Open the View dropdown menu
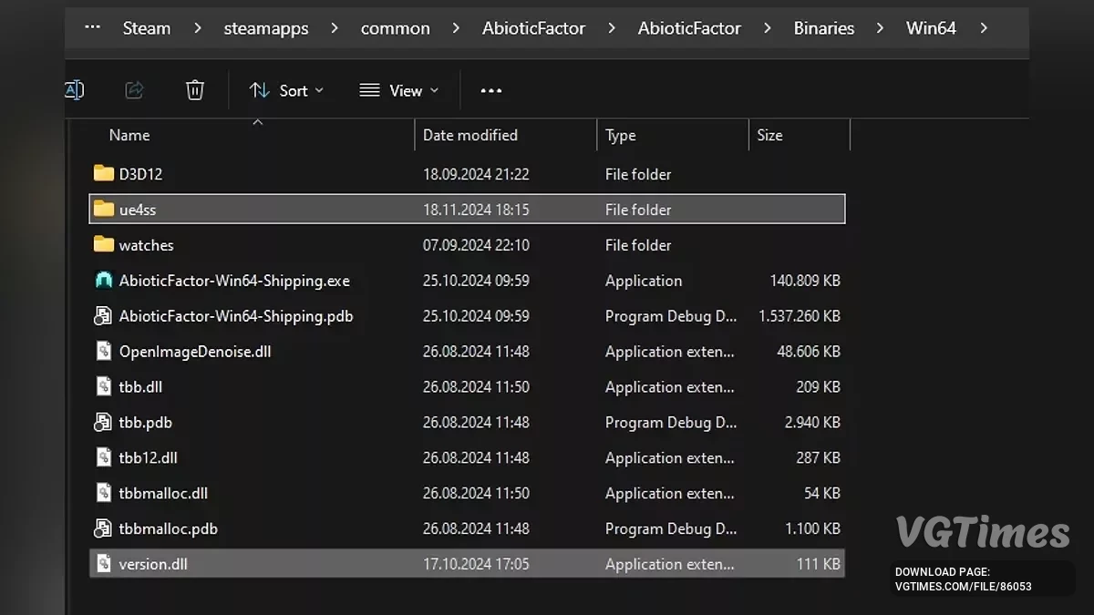Image resolution: width=1094 pixels, height=615 pixels. point(398,90)
